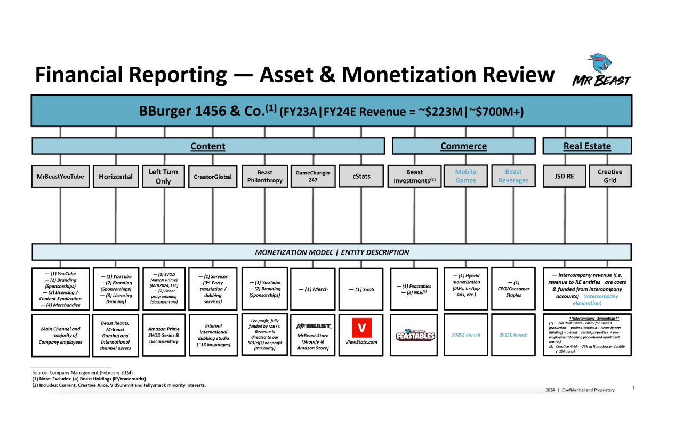Click the slide page number '1'
The image size is (691, 429).
point(633,388)
